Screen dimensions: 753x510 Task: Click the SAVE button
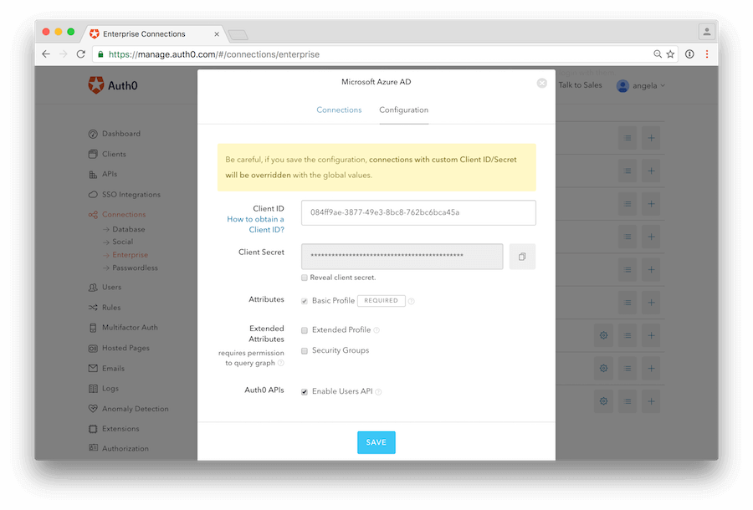[x=376, y=442]
